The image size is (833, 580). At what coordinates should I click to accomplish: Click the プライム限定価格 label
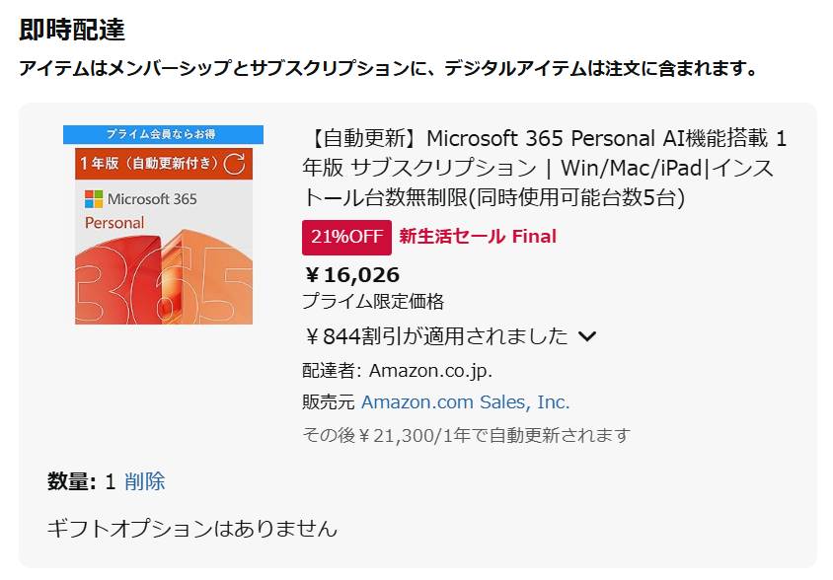pyautogui.click(x=373, y=301)
